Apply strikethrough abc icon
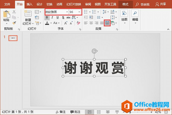Screen dimensions: 172x115 coord(68,17)
